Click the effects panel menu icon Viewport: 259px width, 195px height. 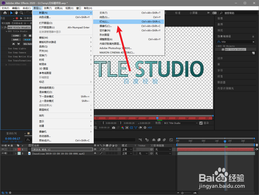tap(253, 37)
